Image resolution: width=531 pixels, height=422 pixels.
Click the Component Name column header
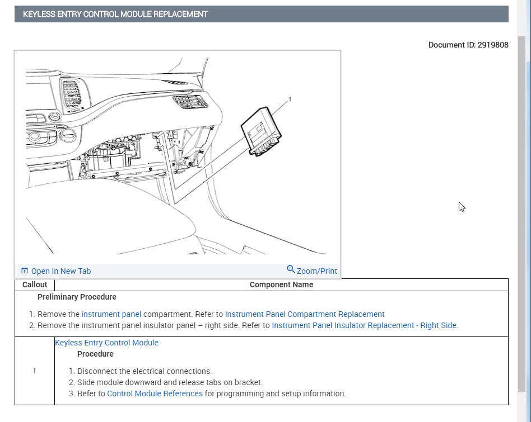coord(281,285)
